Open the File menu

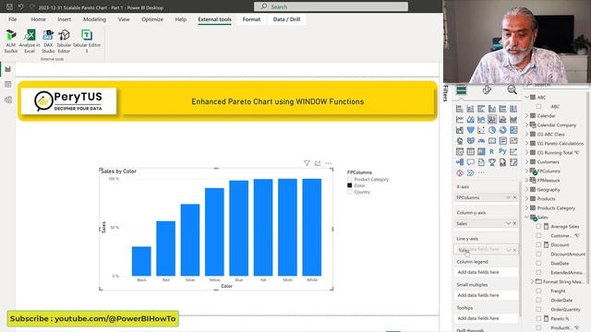tap(12, 19)
